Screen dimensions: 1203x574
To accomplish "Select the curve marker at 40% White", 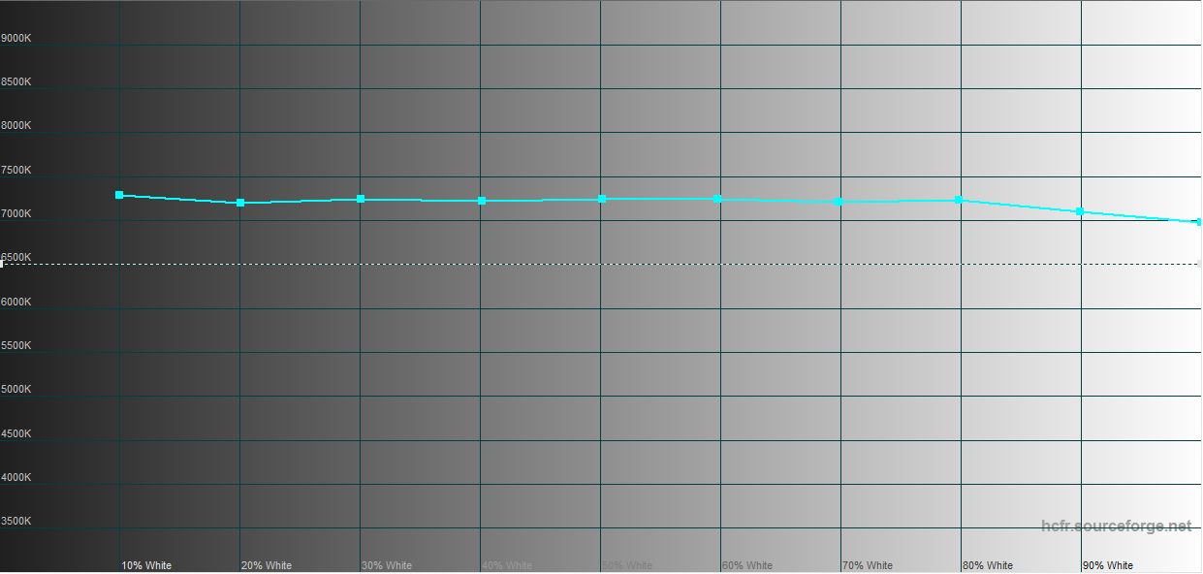I will pos(482,201).
